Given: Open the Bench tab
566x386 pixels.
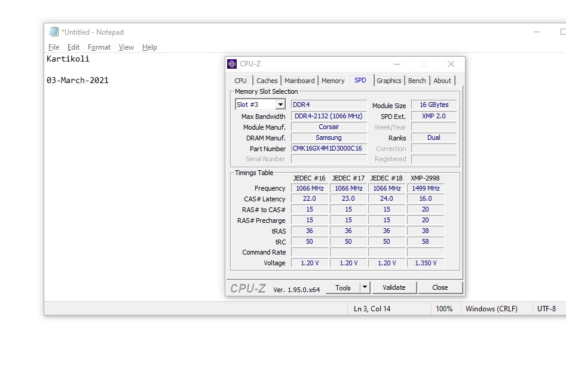Looking at the screenshot, I should pyautogui.click(x=417, y=81).
